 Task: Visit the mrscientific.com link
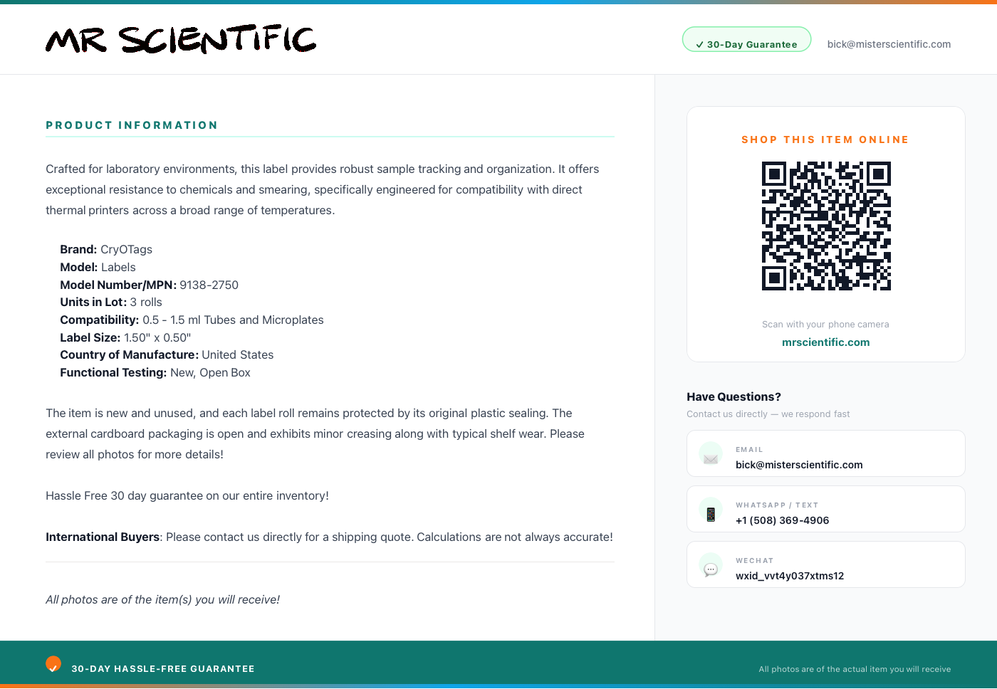(x=826, y=342)
